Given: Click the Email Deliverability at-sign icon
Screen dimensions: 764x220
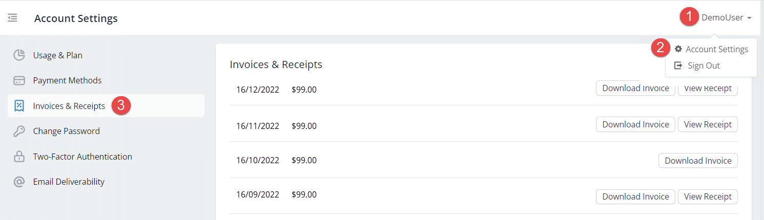Looking at the screenshot, I should tap(19, 182).
